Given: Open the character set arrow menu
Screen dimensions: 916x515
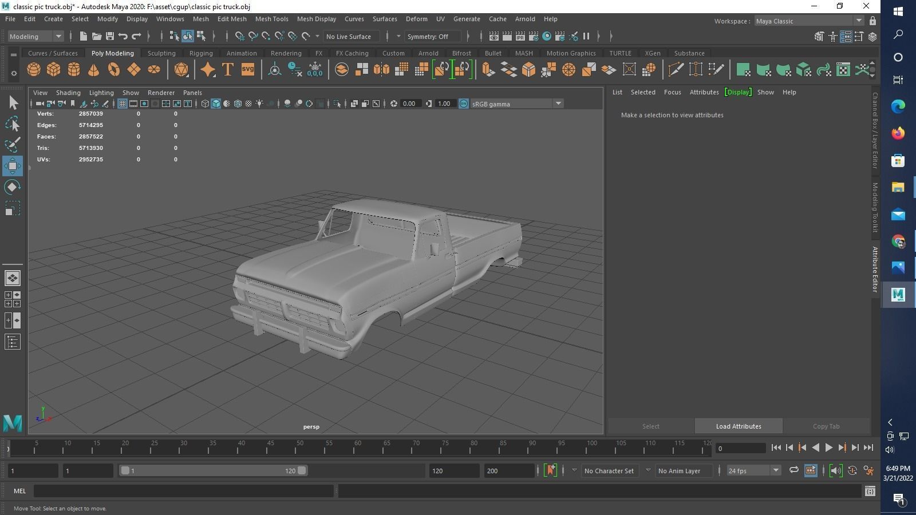Looking at the screenshot, I should tap(574, 470).
